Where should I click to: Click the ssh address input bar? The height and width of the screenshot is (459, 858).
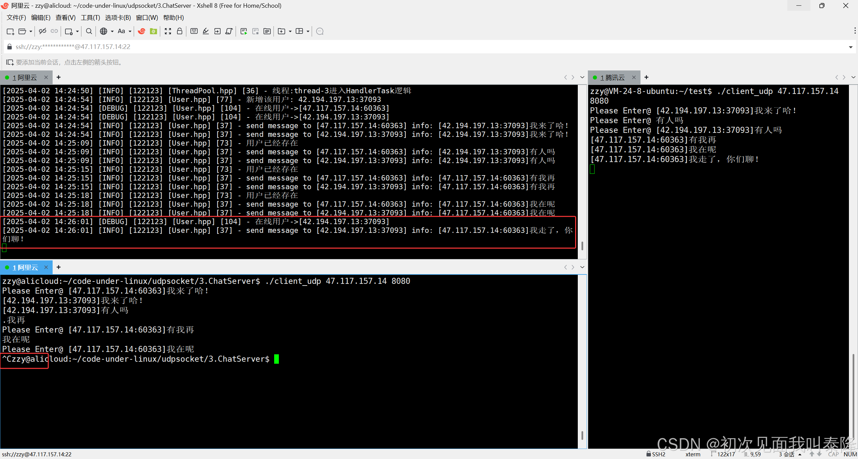(x=402, y=47)
